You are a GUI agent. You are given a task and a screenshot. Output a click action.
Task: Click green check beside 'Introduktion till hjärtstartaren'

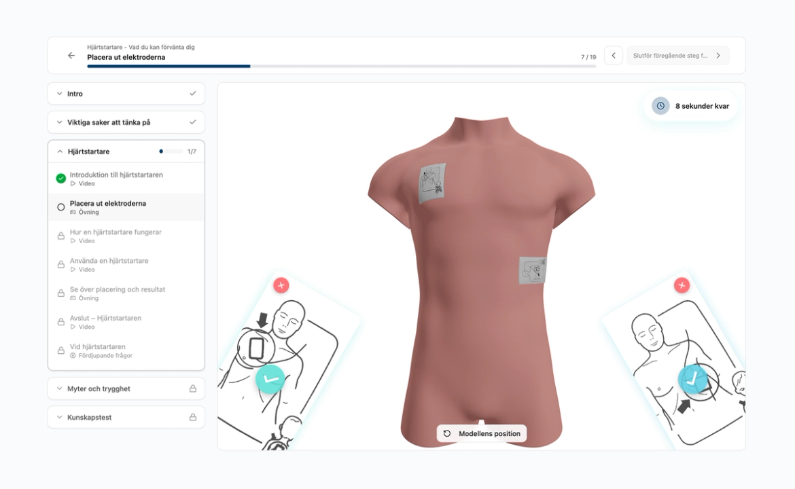tap(61, 179)
